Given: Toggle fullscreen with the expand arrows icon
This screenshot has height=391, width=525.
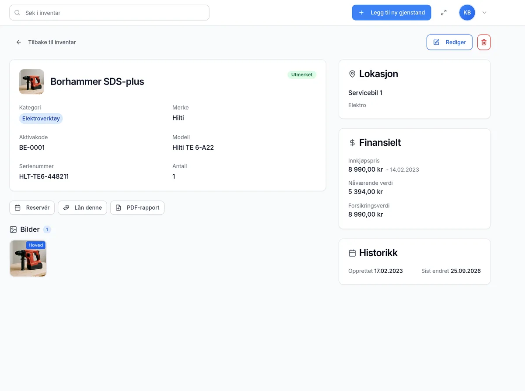Looking at the screenshot, I should (x=444, y=13).
